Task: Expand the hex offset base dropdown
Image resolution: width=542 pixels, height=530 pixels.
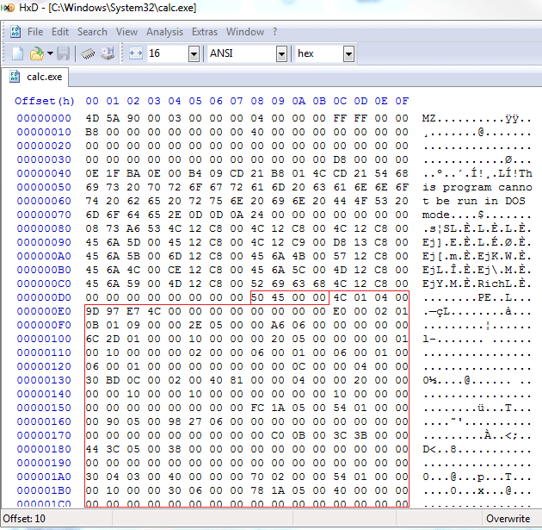Action: point(348,54)
